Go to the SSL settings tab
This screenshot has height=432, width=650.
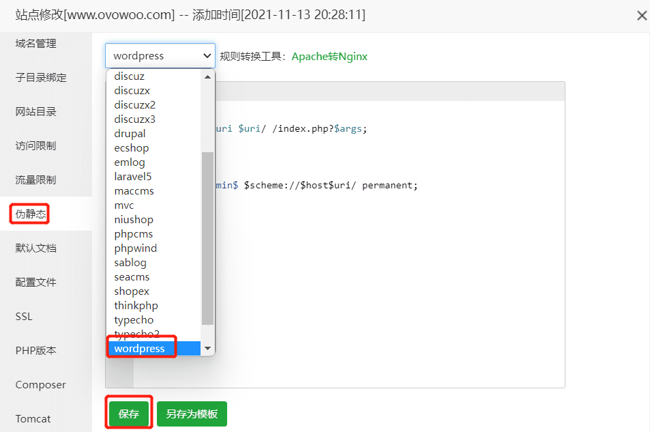point(24,317)
